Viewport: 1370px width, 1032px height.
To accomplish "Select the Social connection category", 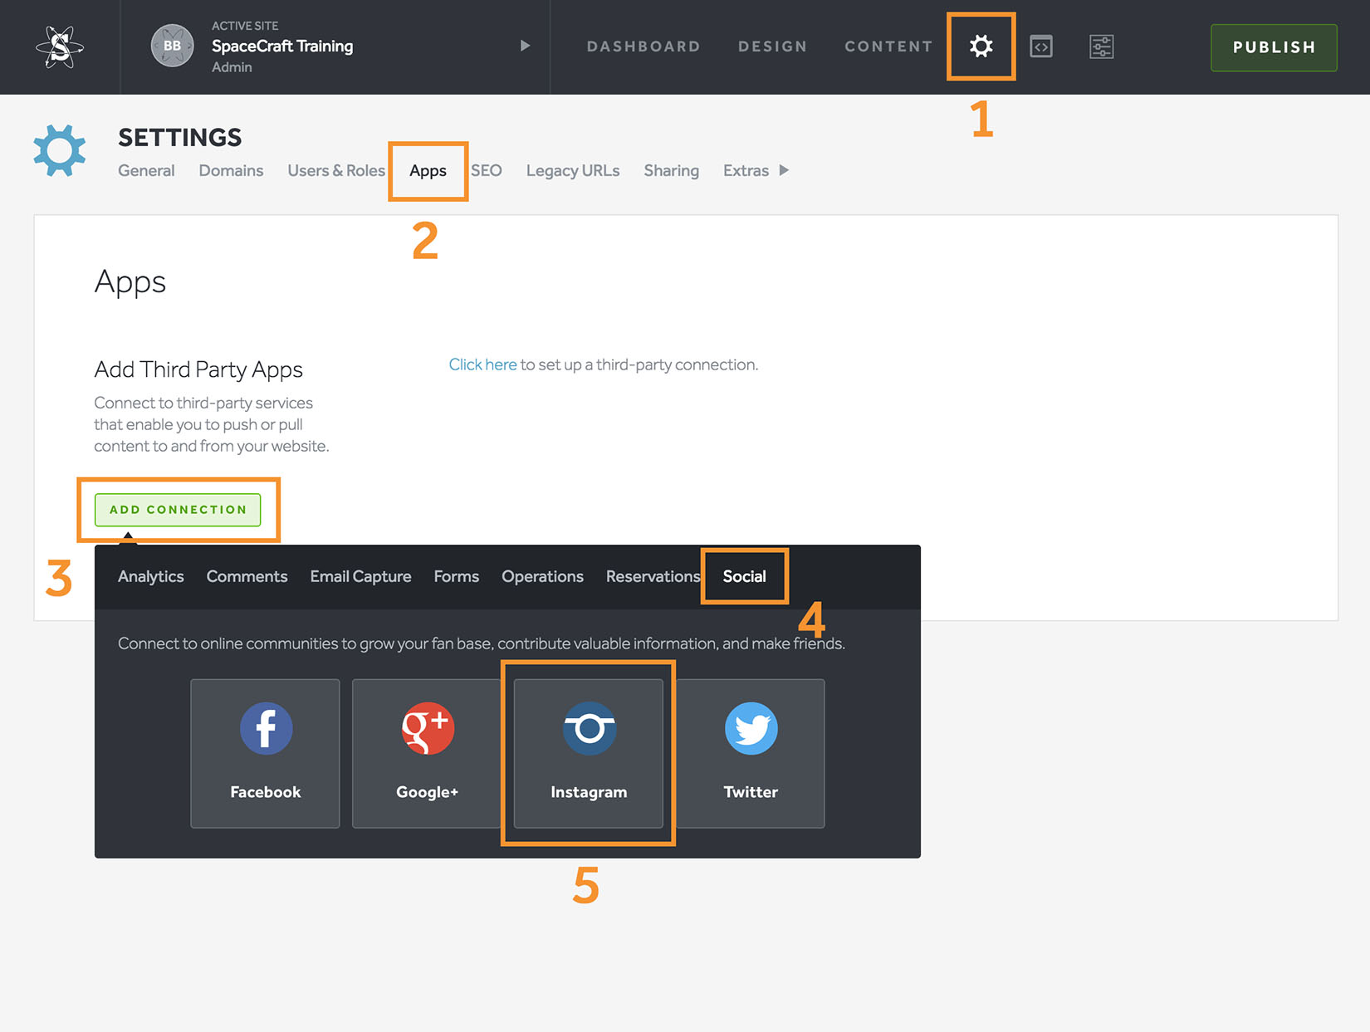I will pyautogui.click(x=744, y=576).
